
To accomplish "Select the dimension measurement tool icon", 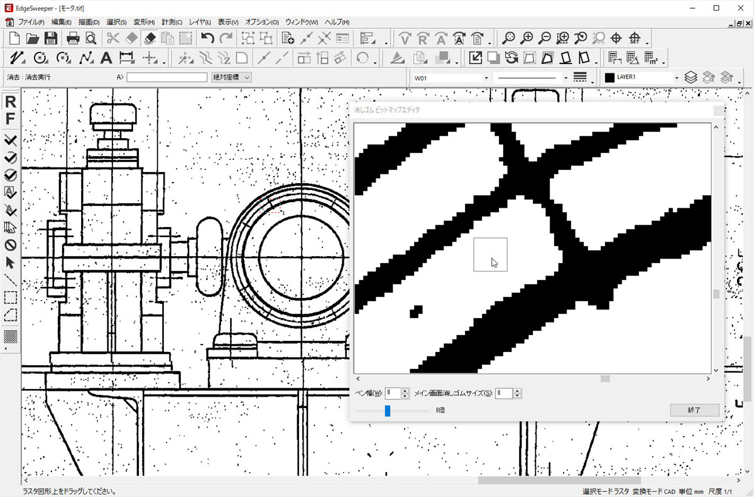I will pyautogui.click(x=126, y=58).
